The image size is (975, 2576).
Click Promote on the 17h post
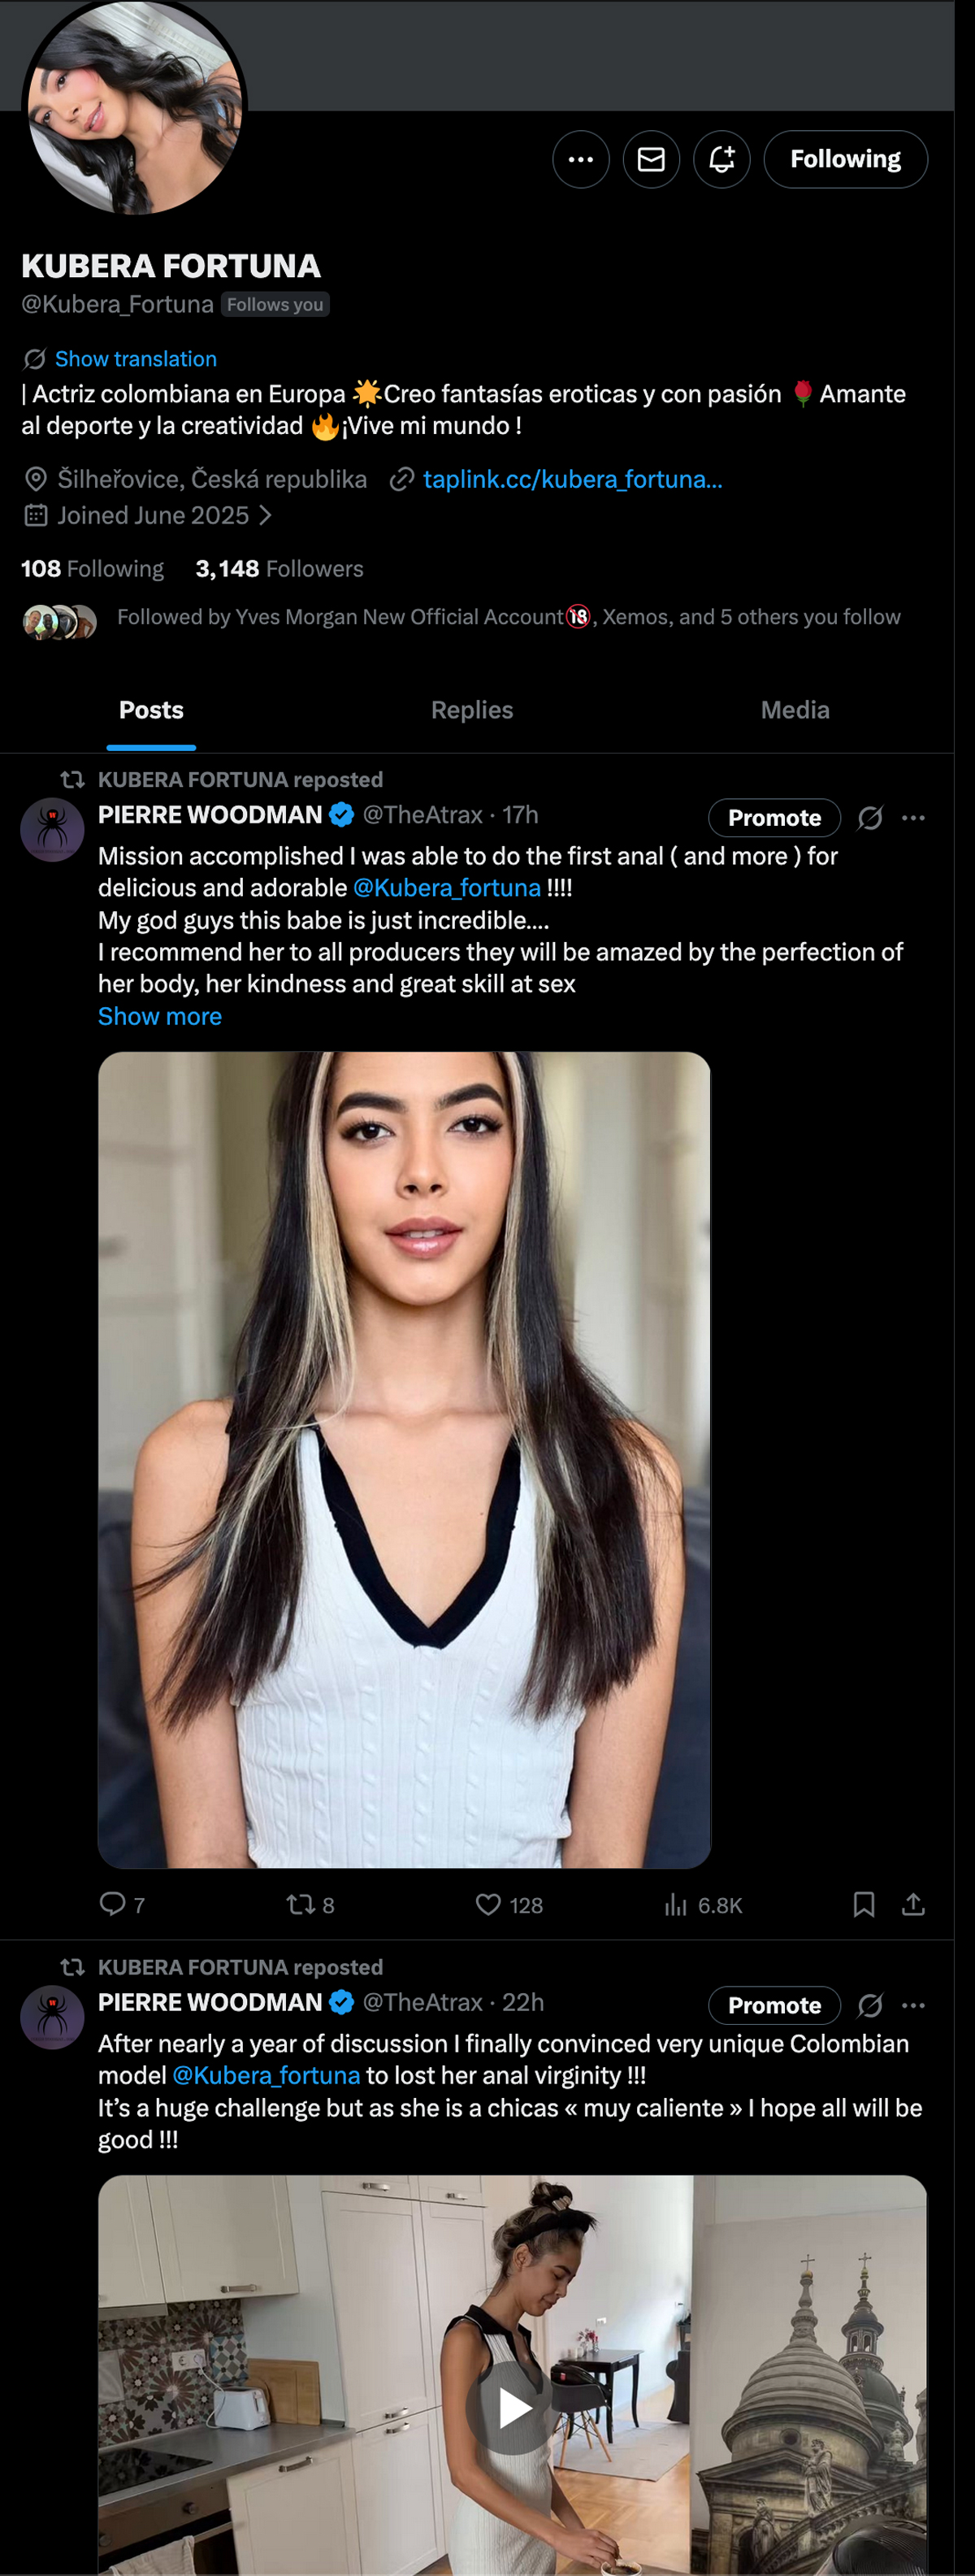tap(774, 818)
